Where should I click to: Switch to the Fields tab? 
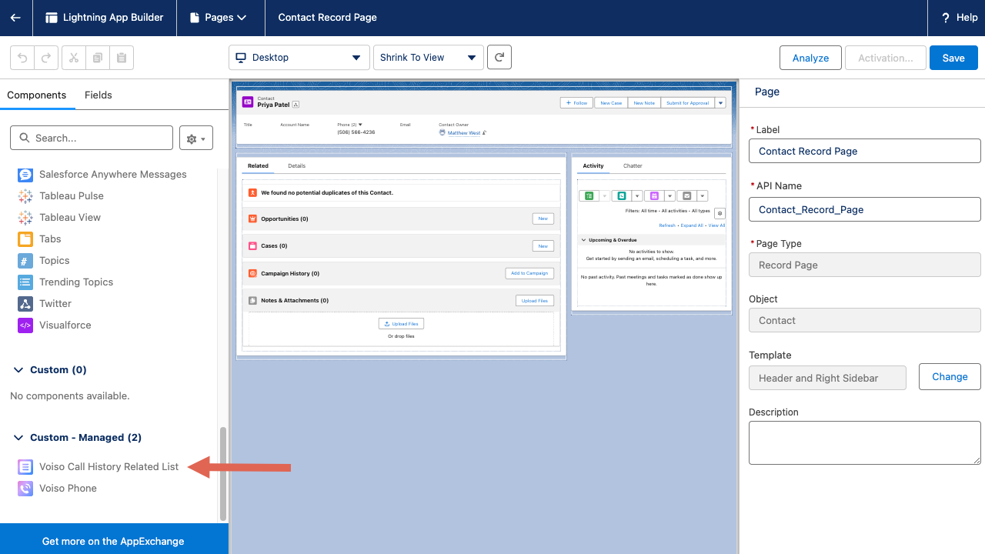click(98, 95)
